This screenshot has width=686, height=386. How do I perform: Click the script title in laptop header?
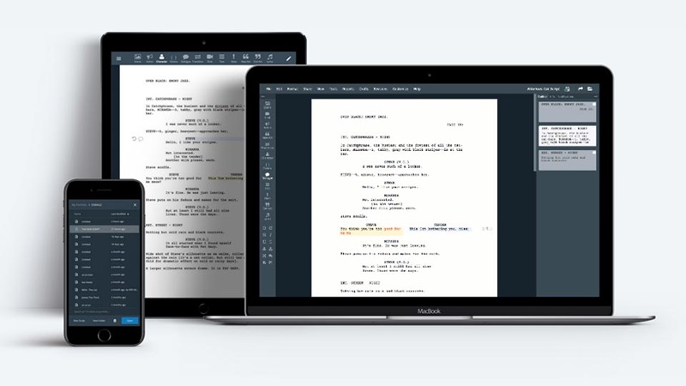pyautogui.click(x=543, y=89)
